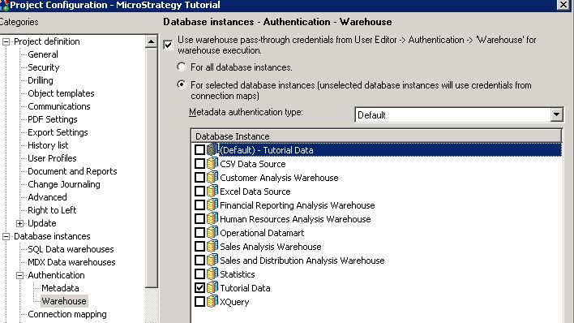Collapse the Authentication tree node

click(19, 275)
